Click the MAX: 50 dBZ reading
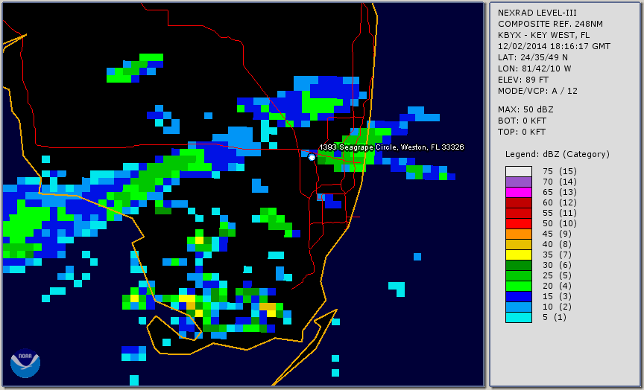This screenshot has width=644, height=390. point(525,109)
